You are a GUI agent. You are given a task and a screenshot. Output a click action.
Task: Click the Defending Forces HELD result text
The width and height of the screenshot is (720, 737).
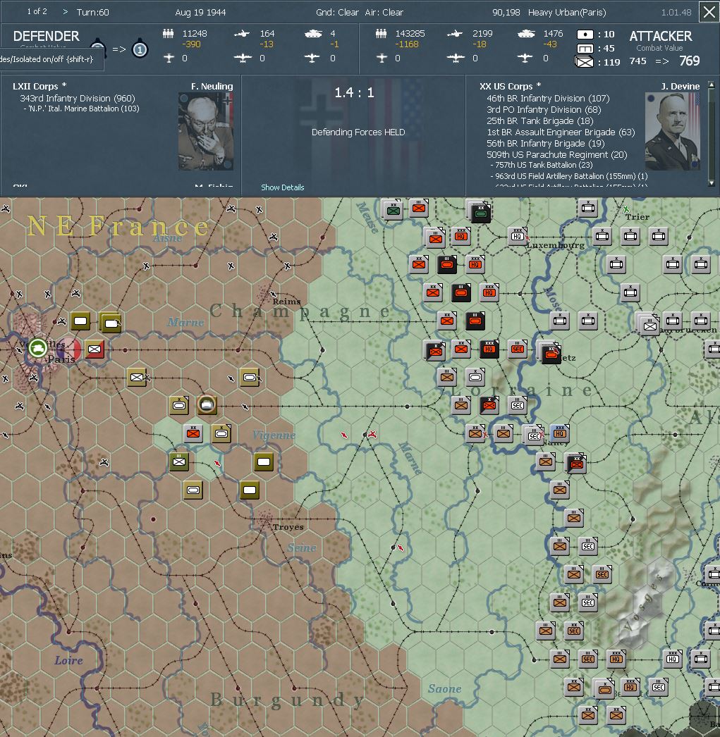tap(358, 132)
